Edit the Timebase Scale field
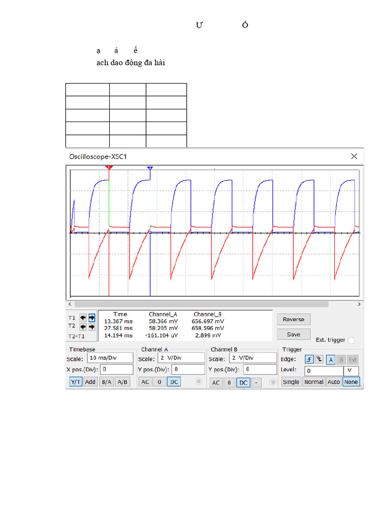The height and width of the screenshot is (523, 392). coord(110,358)
